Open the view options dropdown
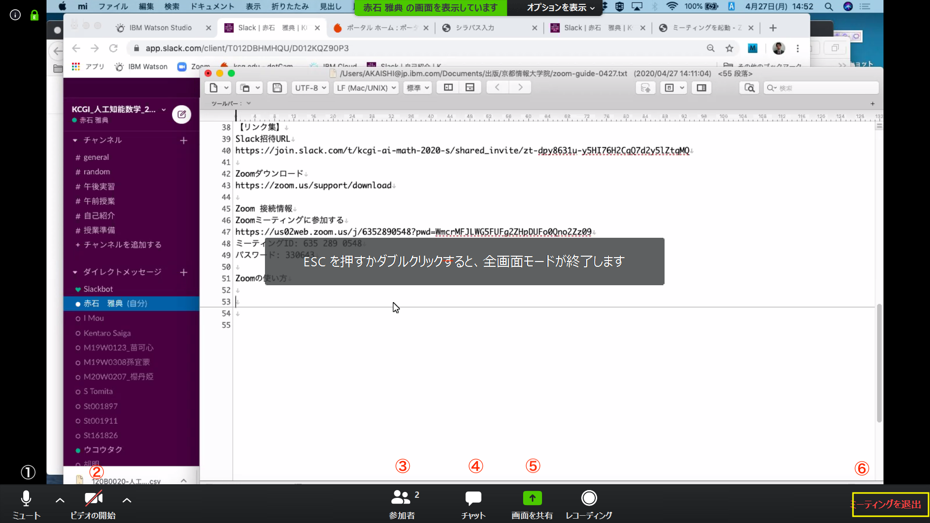This screenshot has height=523, width=930. 560,7
